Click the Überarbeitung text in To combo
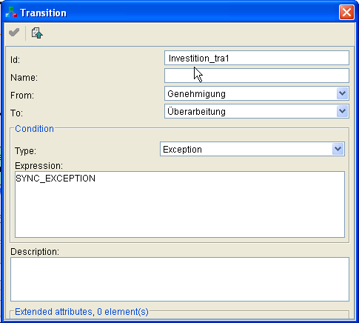The image size is (359, 323). 196,111
